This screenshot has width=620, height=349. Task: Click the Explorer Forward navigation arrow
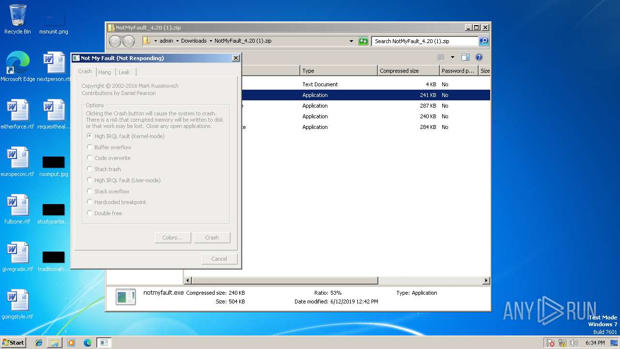click(x=128, y=41)
